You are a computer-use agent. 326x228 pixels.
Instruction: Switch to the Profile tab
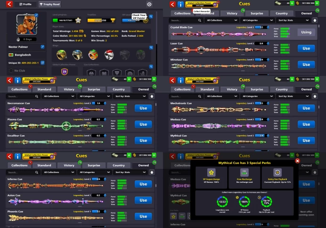click(25, 4)
